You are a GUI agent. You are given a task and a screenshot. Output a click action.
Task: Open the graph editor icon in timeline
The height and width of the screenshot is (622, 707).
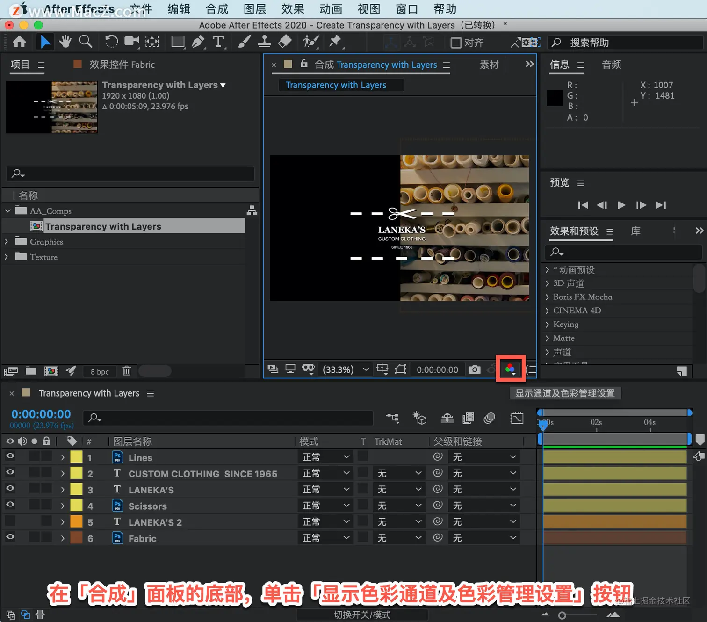517,418
